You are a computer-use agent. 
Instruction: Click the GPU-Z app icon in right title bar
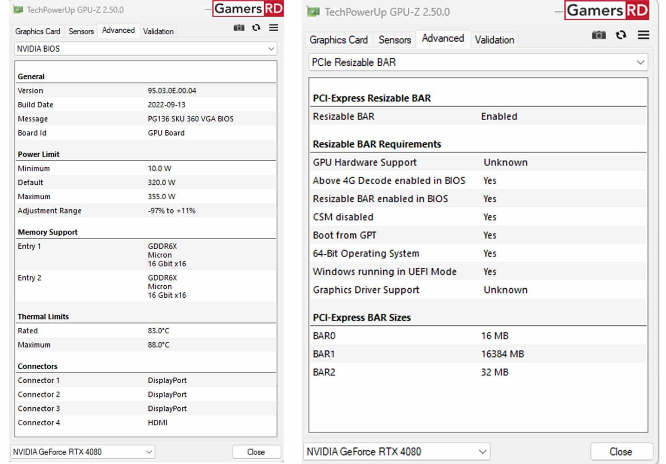[313, 12]
